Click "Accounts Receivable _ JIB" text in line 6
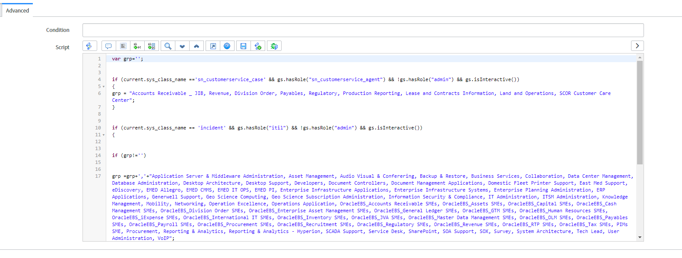 168,93
